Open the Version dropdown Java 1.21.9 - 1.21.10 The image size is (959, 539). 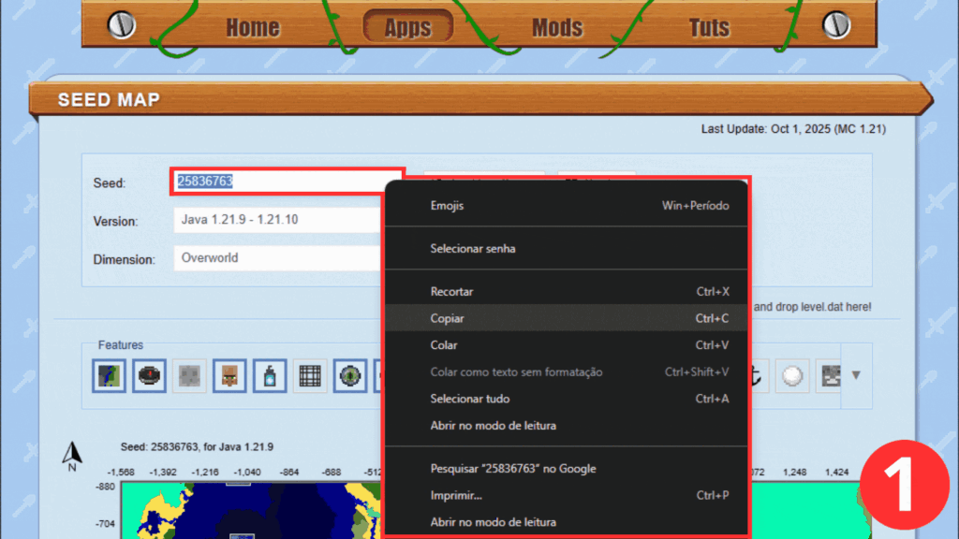click(x=277, y=221)
